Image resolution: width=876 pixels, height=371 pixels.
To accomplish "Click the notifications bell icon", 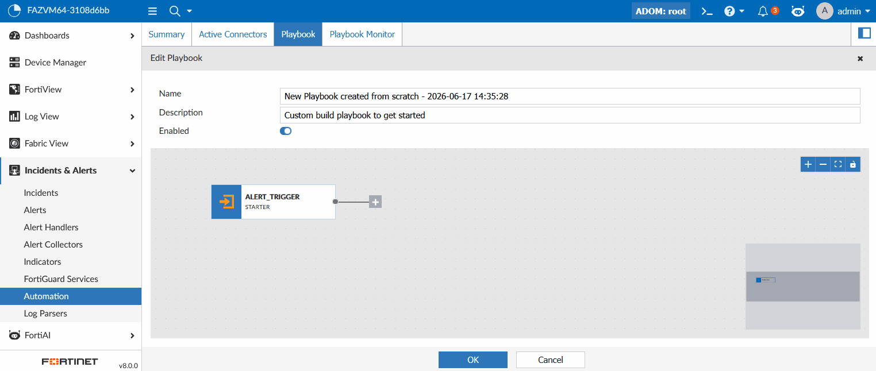I will pos(763,11).
